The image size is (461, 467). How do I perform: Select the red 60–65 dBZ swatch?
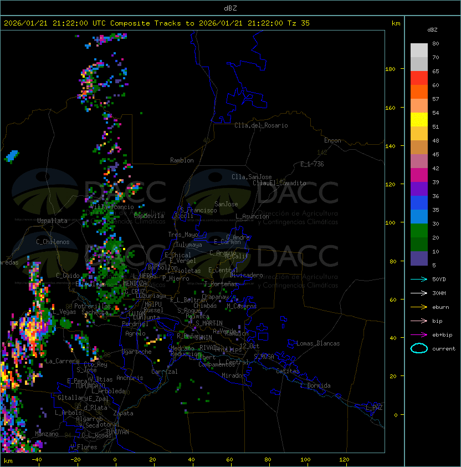[x=419, y=78]
